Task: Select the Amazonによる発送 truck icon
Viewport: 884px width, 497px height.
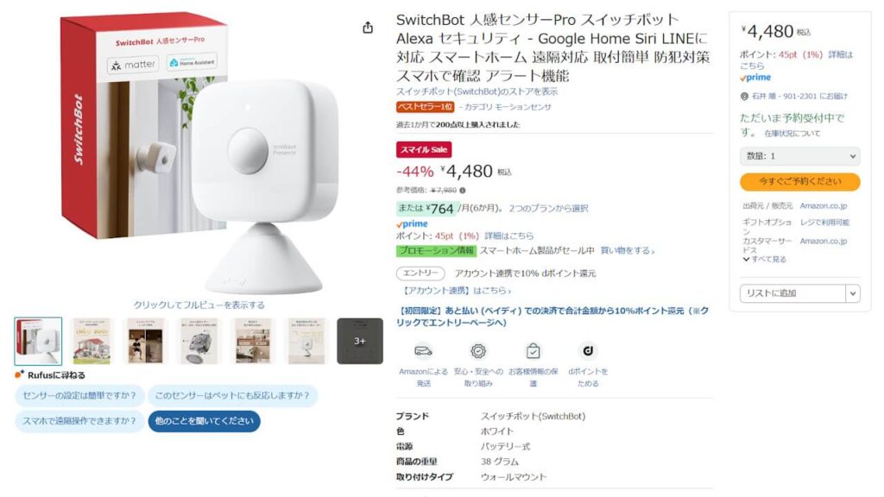Action: click(423, 351)
